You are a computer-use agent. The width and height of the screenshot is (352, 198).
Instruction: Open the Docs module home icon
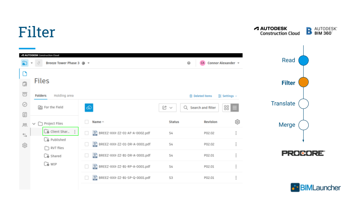[x=25, y=63]
